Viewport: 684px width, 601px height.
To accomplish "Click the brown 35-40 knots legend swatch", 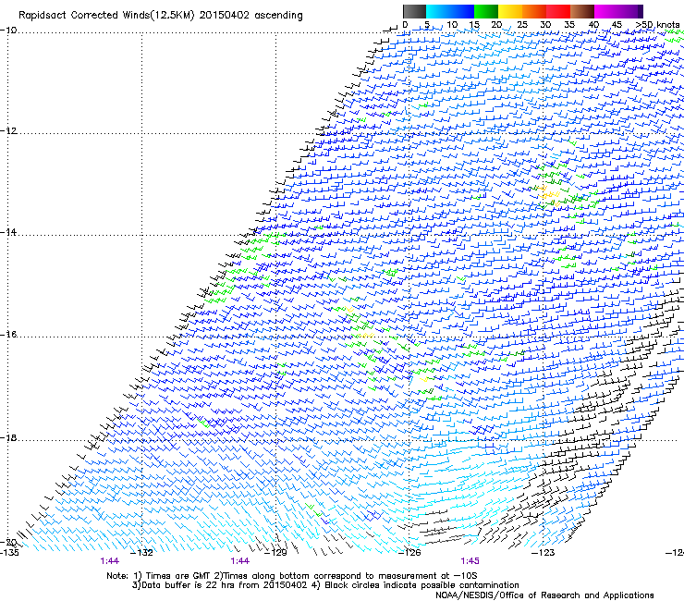I will 582,11.
